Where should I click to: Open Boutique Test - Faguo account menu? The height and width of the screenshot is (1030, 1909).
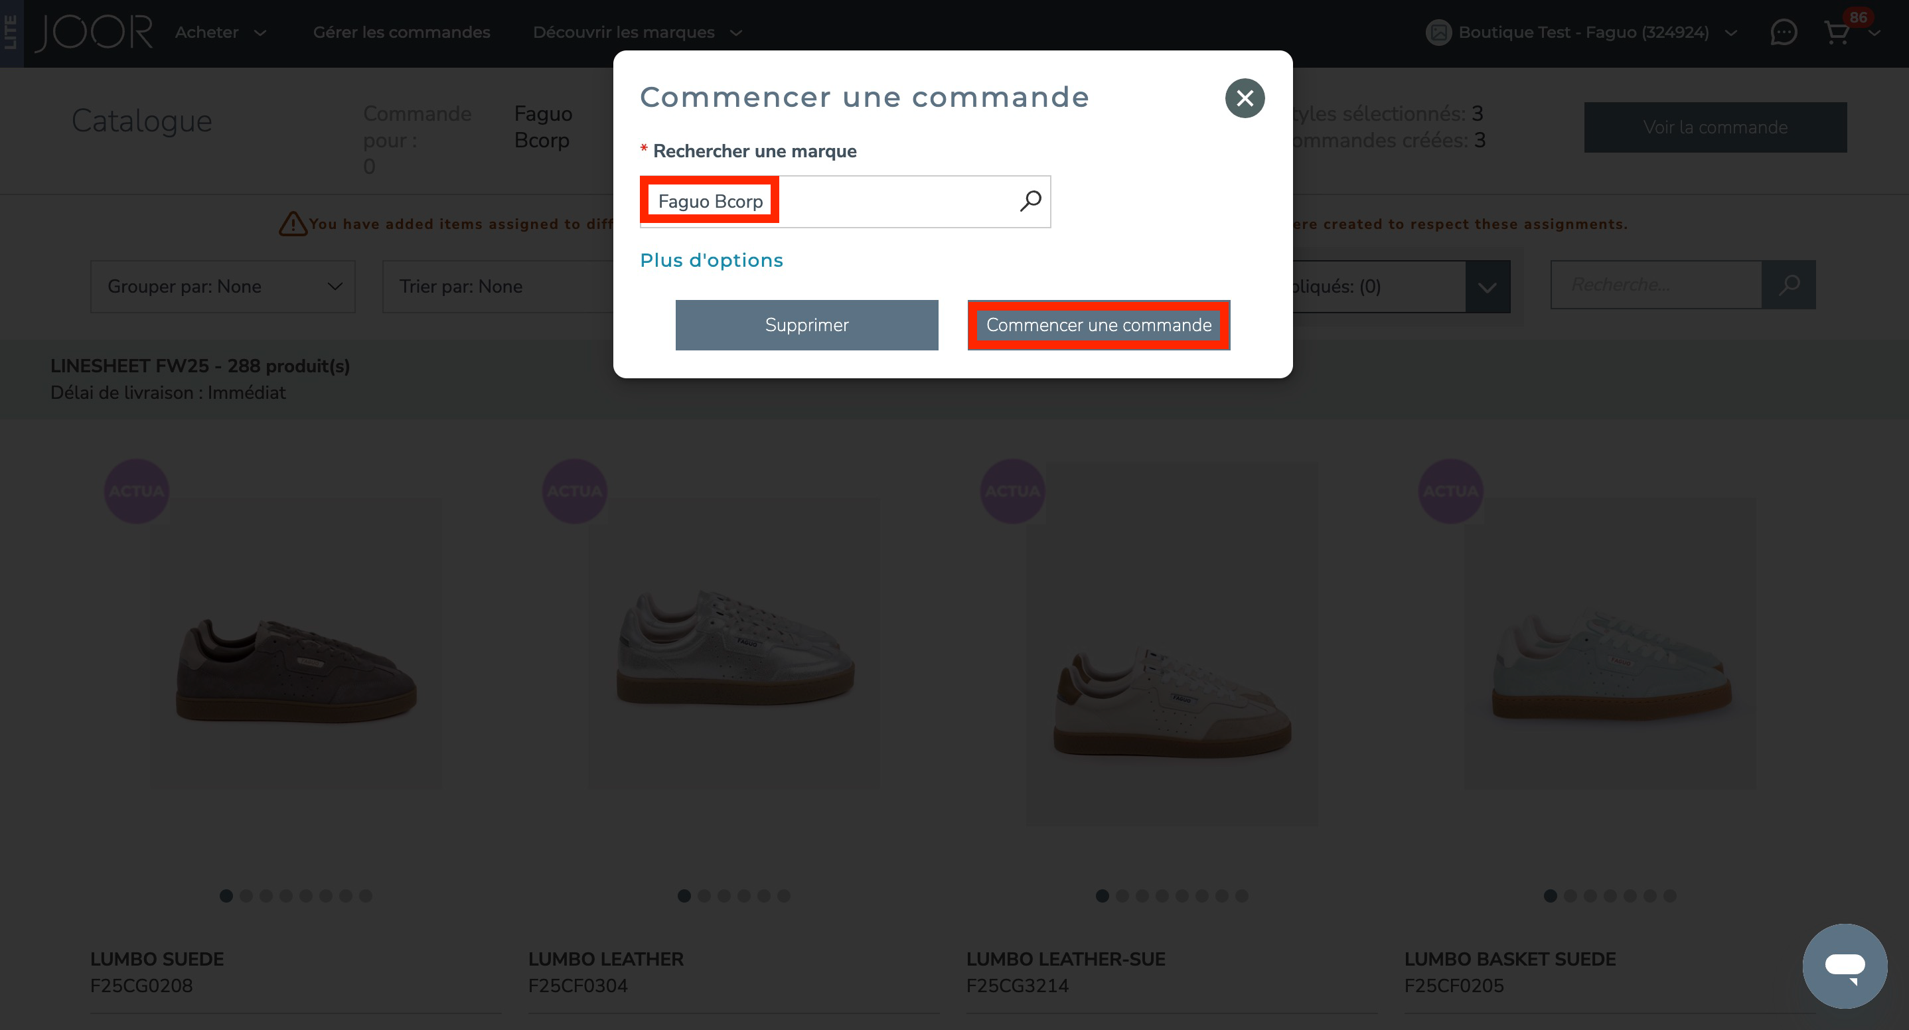[x=1584, y=33]
